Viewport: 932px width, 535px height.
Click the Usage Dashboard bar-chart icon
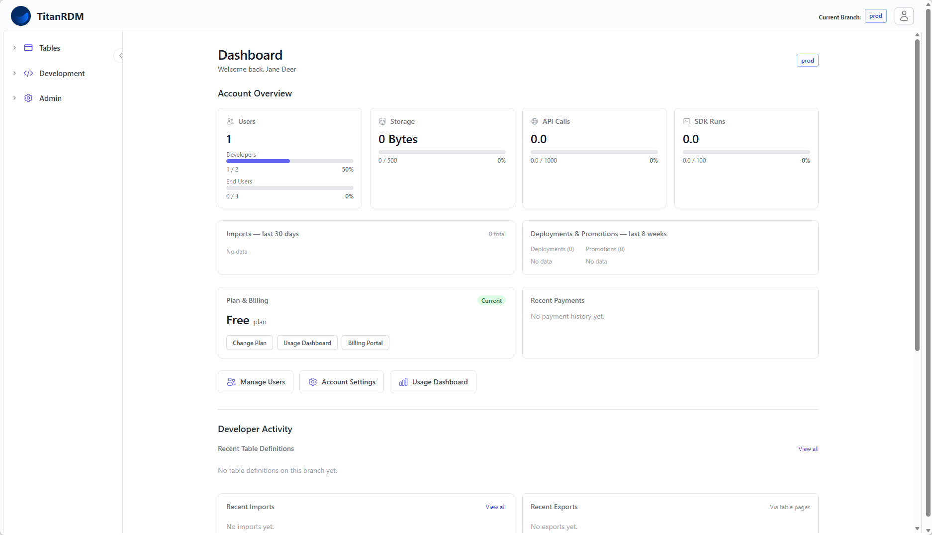pyautogui.click(x=403, y=382)
